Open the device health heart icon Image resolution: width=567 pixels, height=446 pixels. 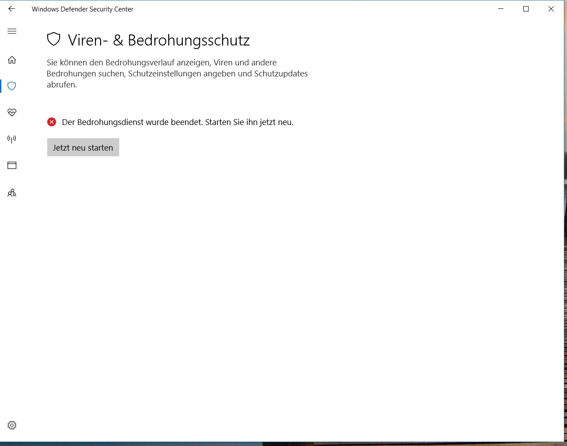(x=12, y=113)
